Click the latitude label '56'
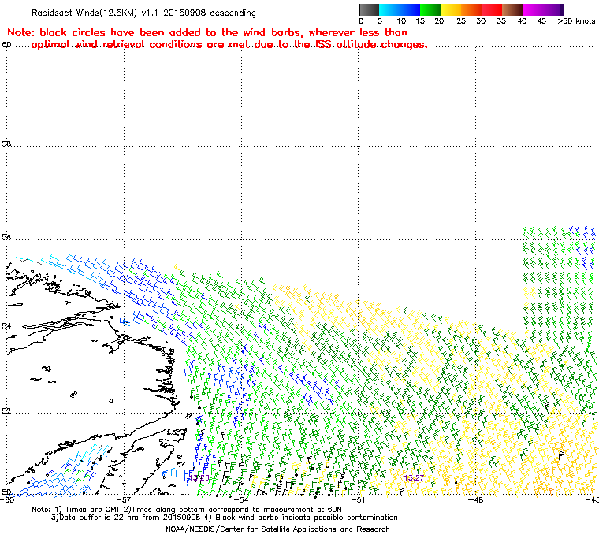Viewport: 599px width, 542px height. [6, 238]
